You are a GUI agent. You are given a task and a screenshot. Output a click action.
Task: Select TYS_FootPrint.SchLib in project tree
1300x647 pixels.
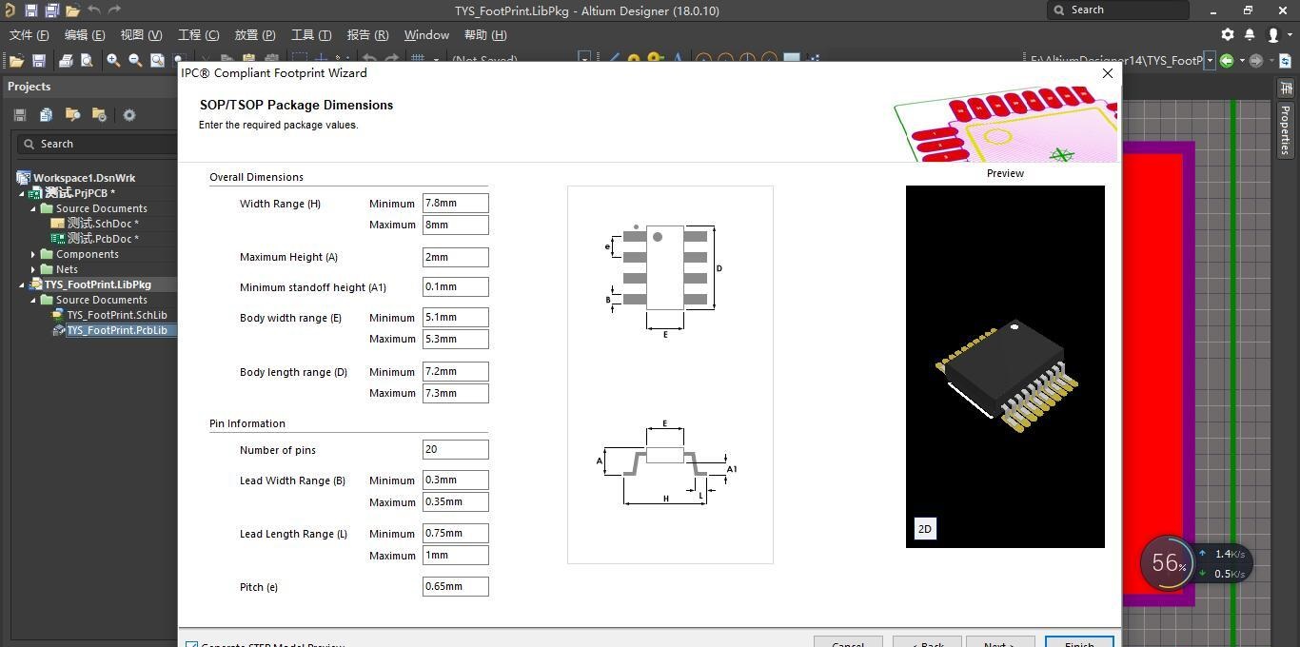tap(116, 315)
